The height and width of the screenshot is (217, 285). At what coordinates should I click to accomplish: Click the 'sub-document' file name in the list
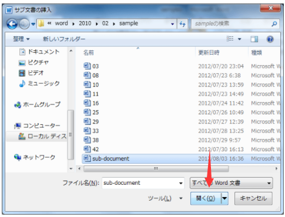coord(110,158)
